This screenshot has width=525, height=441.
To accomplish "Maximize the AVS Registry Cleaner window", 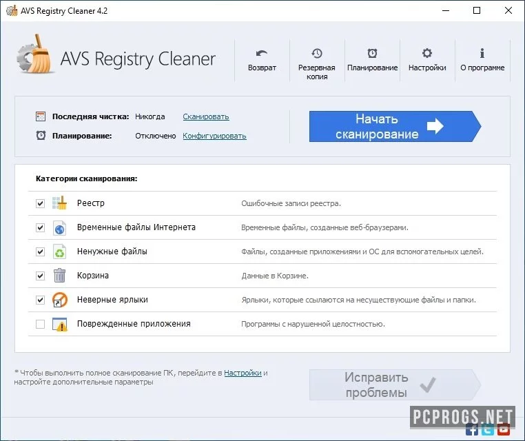I will tap(477, 11).
